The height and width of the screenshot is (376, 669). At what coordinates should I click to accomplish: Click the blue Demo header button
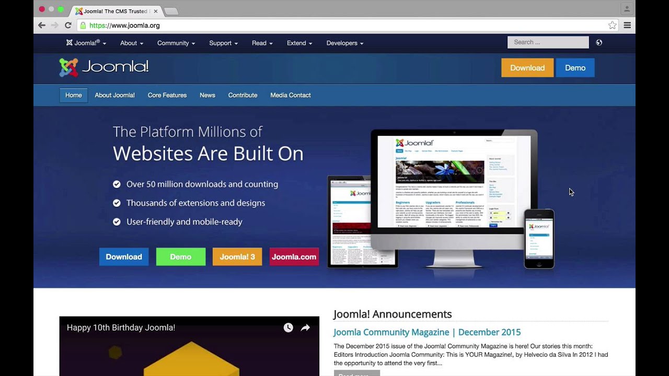(575, 68)
